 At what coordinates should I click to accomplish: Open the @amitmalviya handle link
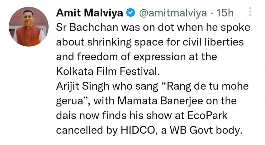click(x=173, y=13)
